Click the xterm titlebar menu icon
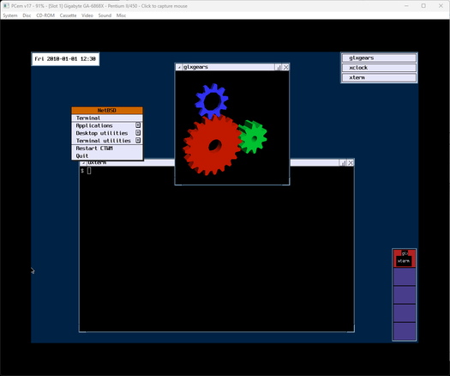 coord(83,163)
